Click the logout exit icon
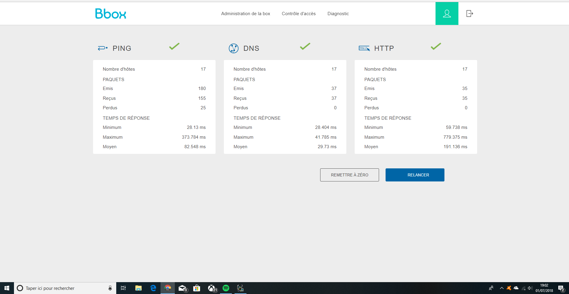 click(470, 13)
